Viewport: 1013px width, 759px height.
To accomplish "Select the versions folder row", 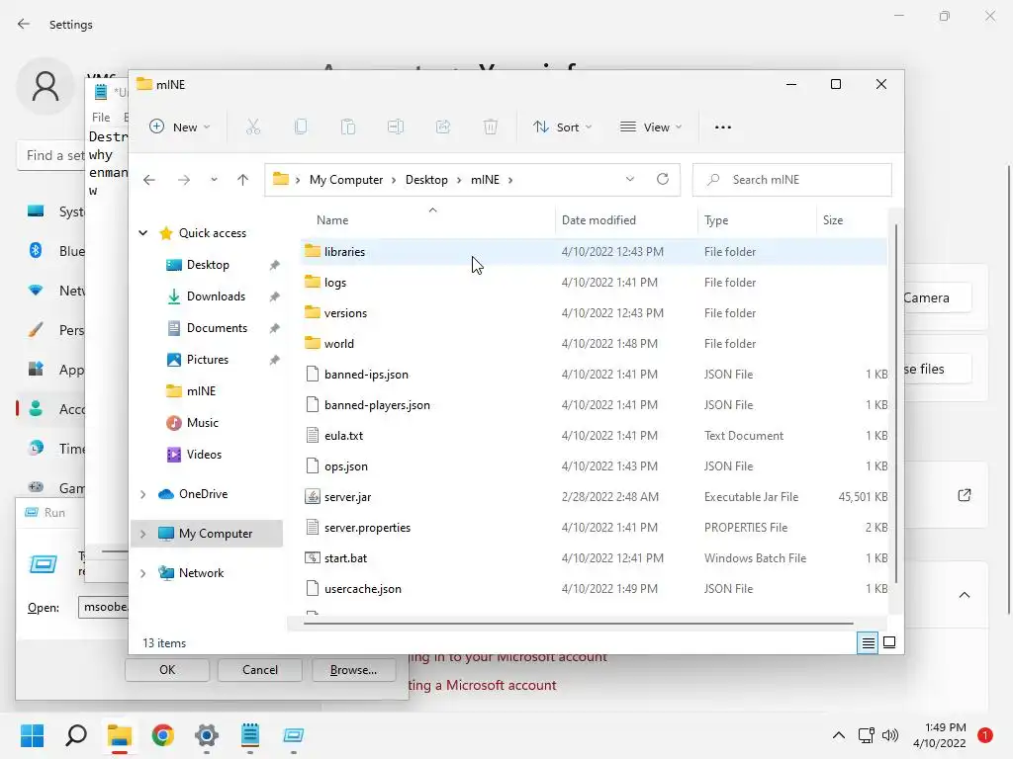I will pyautogui.click(x=595, y=312).
